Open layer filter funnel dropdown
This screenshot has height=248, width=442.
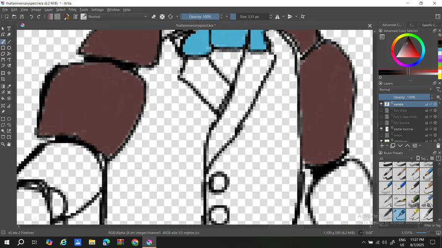tap(438, 89)
